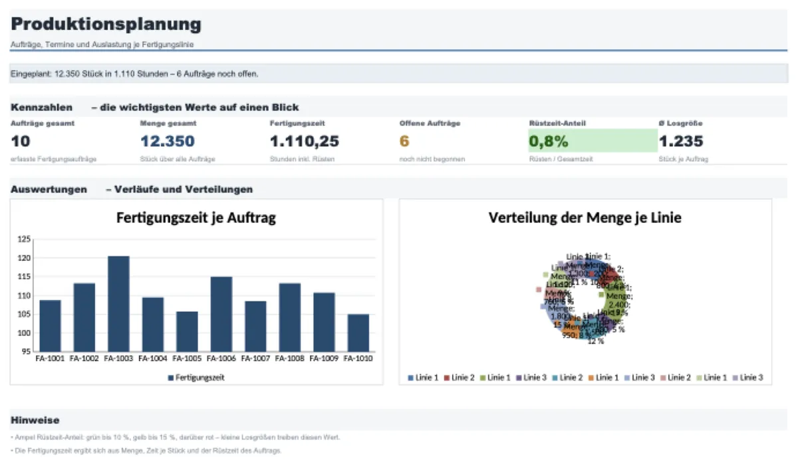Click the caption 'Stück je Auftrag'

click(x=683, y=159)
